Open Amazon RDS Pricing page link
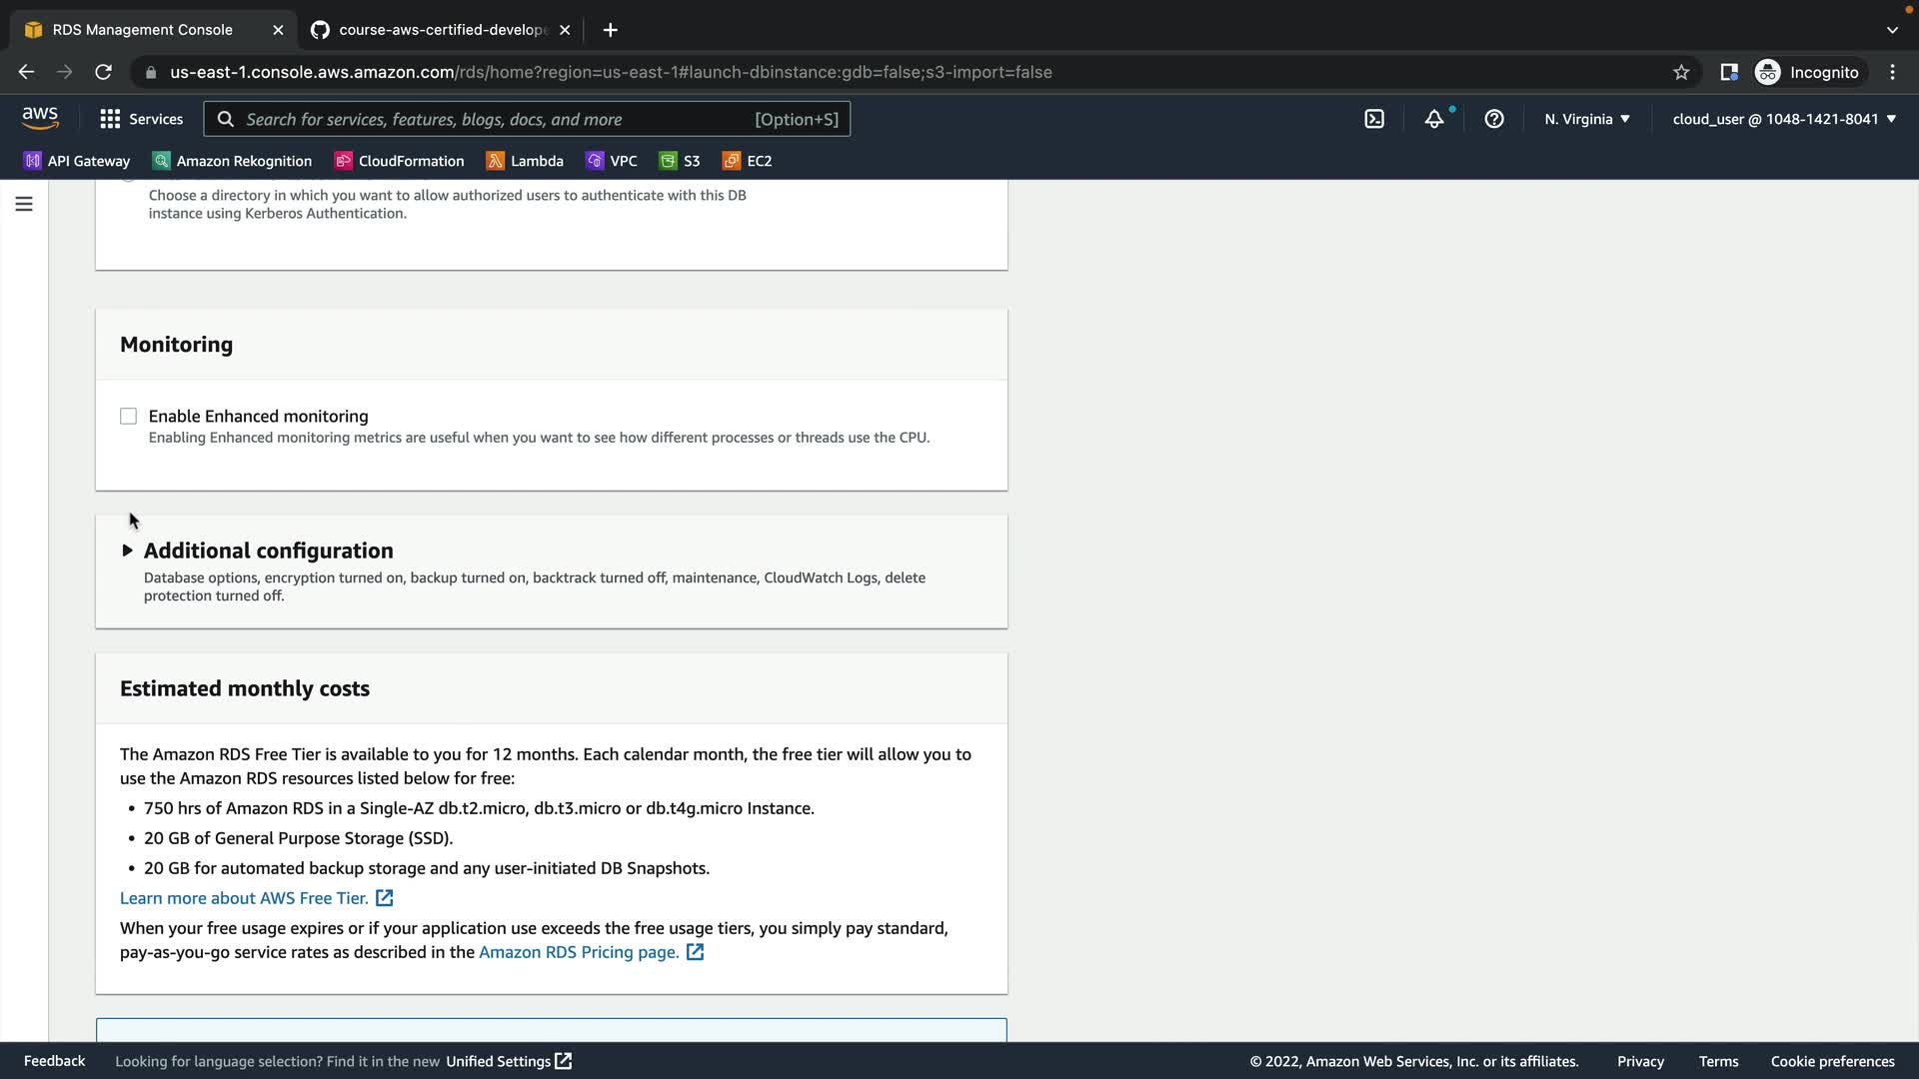The width and height of the screenshot is (1919, 1079). [579, 952]
